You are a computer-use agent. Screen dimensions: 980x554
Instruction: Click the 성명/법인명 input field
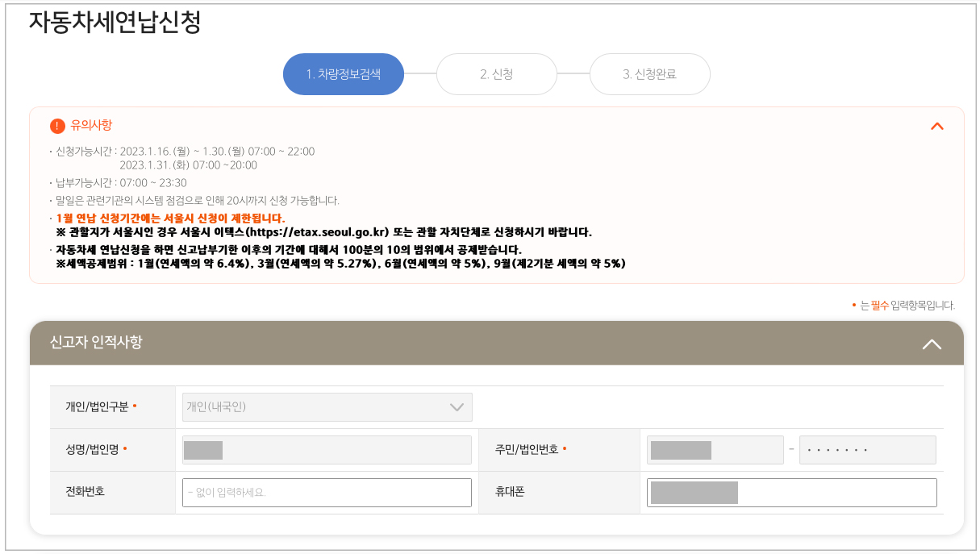[327, 450]
